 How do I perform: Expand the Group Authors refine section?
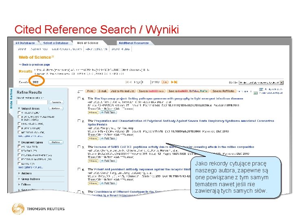[x=19, y=179]
